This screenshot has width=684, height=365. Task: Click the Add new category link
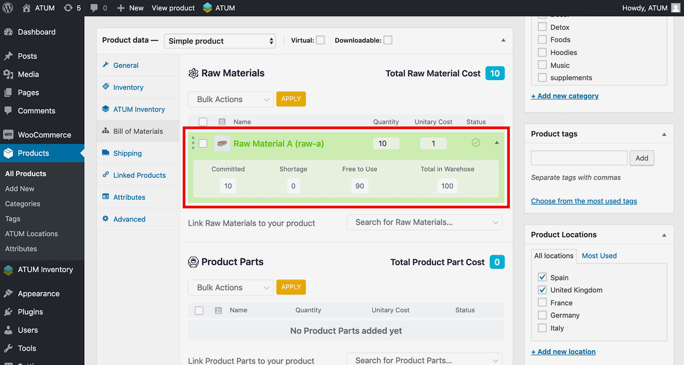(565, 96)
